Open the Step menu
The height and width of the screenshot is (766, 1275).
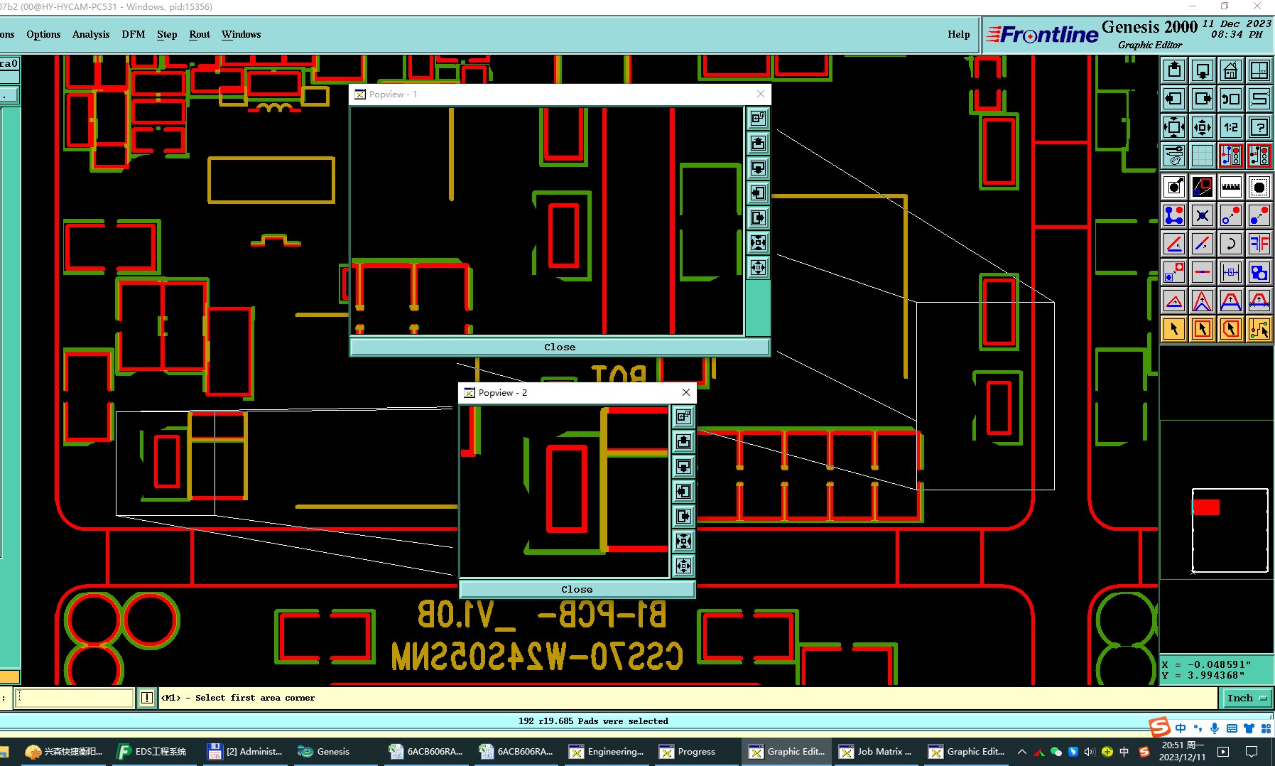[x=167, y=34]
